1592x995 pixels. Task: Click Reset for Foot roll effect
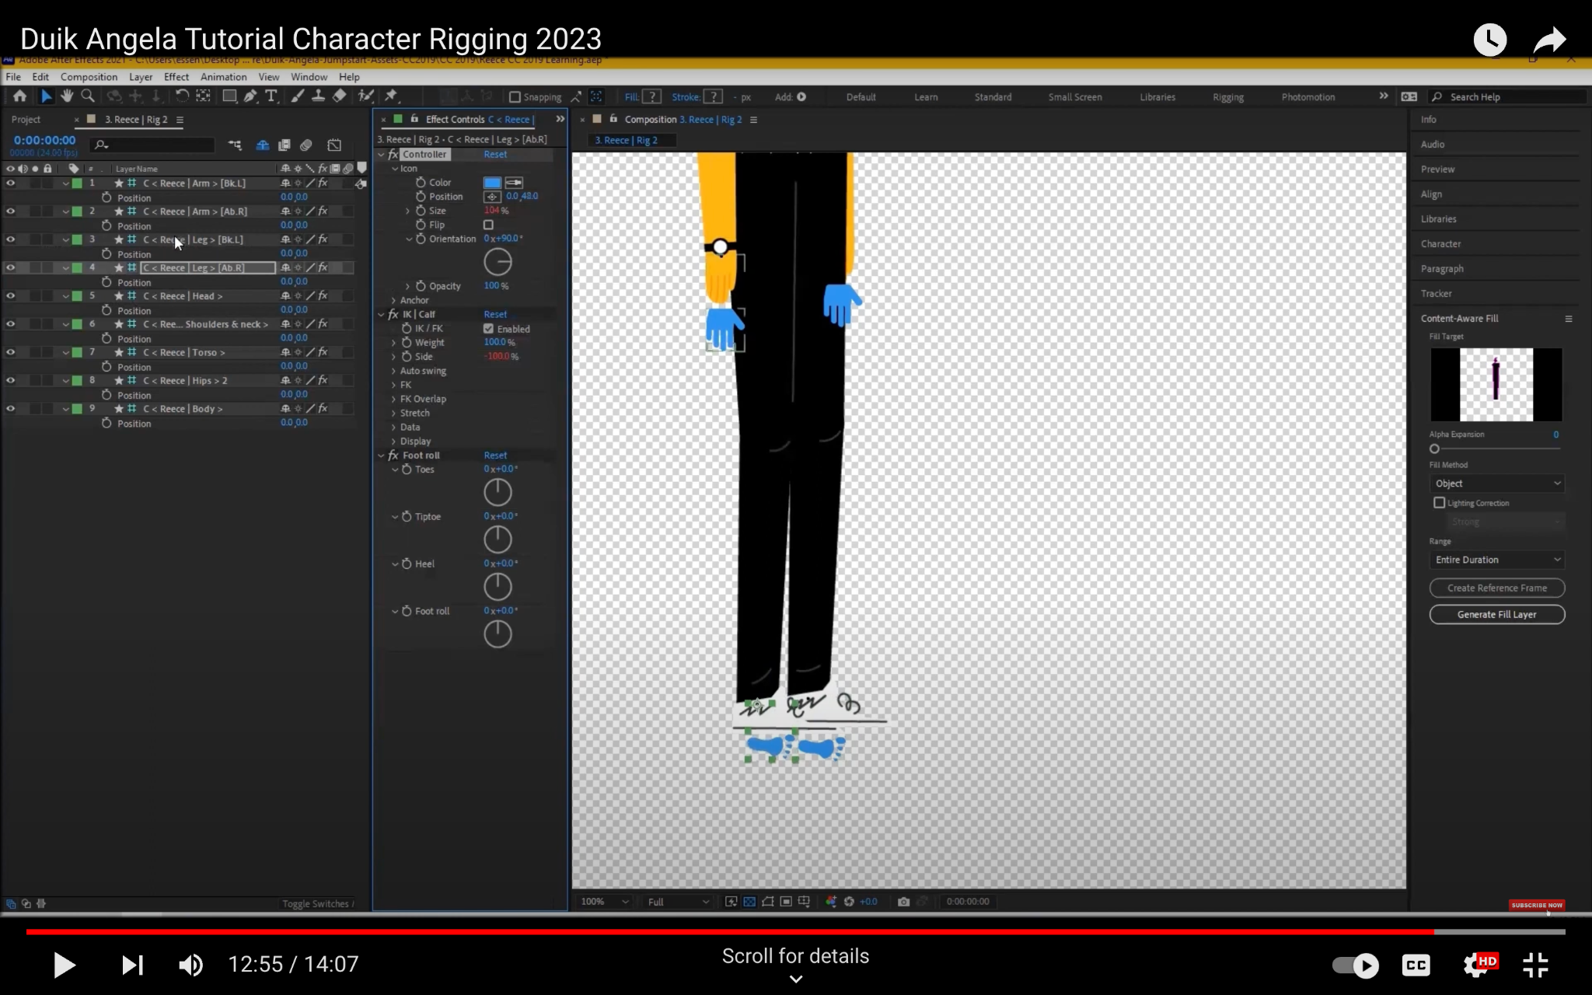[x=495, y=456]
